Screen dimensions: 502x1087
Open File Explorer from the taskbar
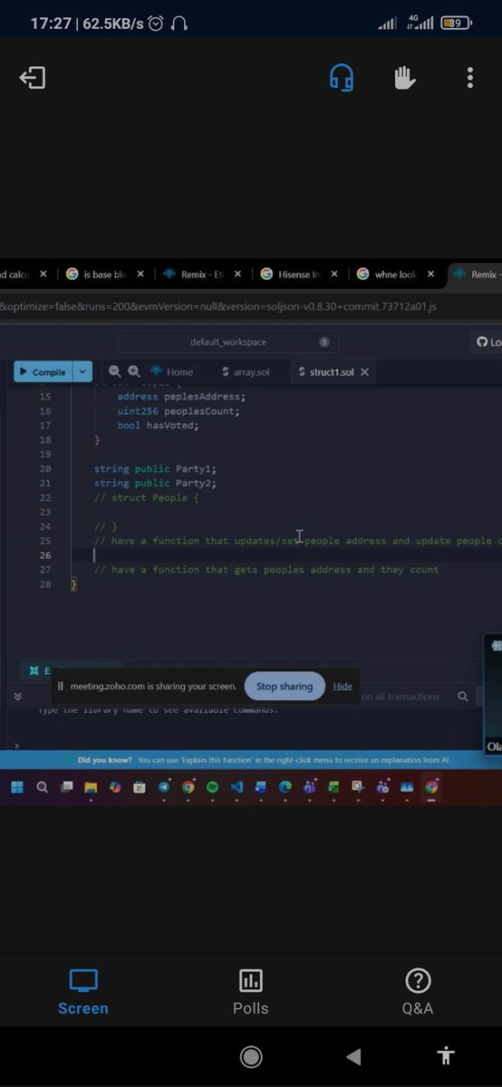pos(91,787)
